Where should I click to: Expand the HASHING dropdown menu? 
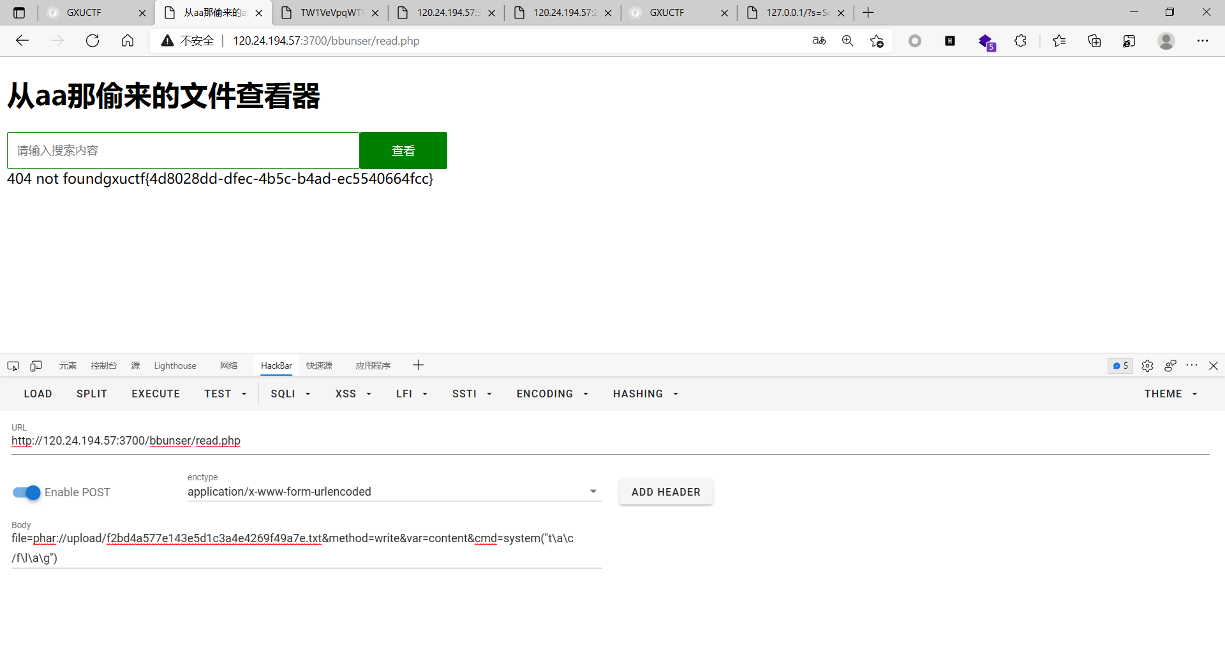pos(645,394)
